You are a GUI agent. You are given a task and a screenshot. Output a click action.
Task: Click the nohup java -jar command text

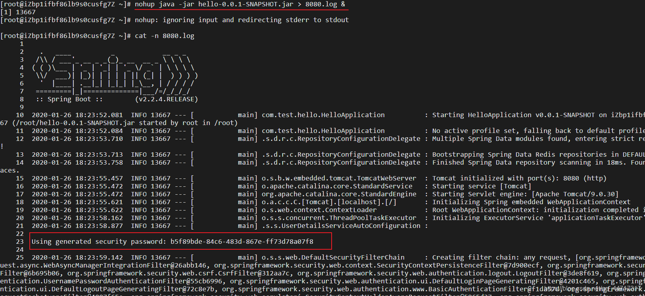(240, 4)
